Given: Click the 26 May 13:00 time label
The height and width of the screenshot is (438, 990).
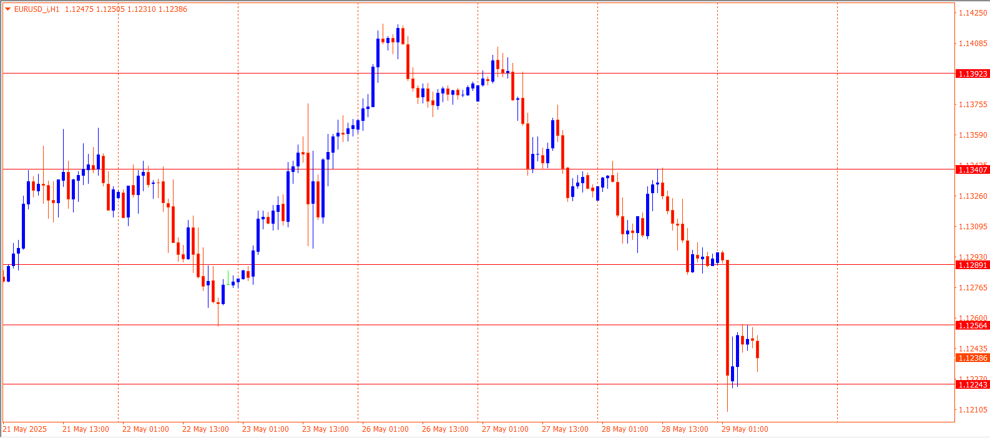Looking at the screenshot, I should [x=445, y=429].
